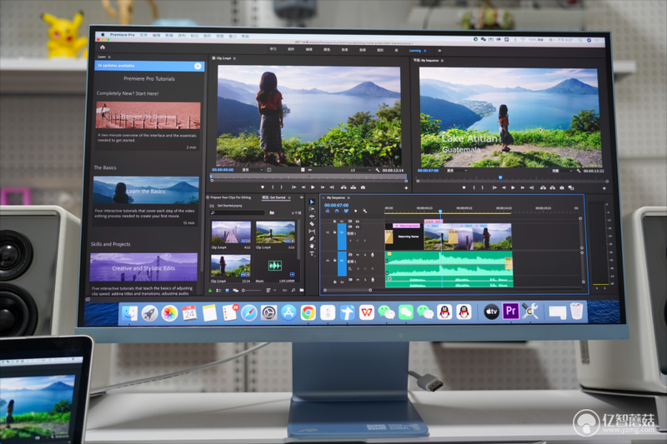Add marker in the Source monitor
667x444 pixels.
click(x=263, y=187)
